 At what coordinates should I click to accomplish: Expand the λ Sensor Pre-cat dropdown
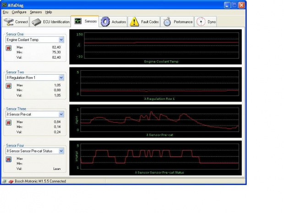(61, 115)
